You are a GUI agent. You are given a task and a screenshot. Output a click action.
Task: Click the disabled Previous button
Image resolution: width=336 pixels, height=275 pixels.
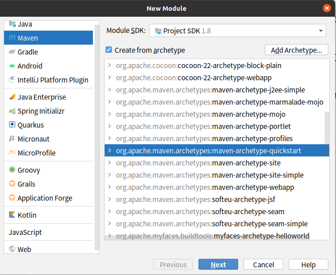click(x=173, y=265)
